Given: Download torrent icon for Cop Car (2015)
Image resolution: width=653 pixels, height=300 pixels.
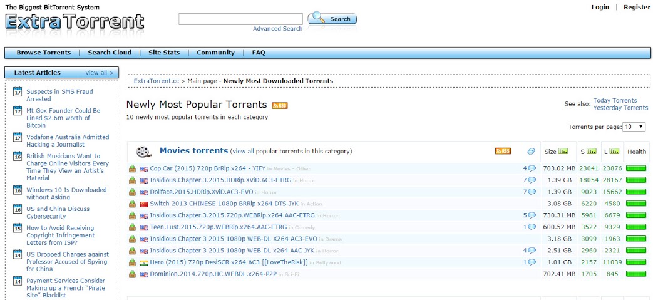Looking at the screenshot, I should click(x=133, y=168).
